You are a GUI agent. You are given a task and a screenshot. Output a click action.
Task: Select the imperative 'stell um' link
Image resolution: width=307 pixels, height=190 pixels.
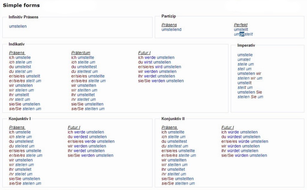click(244, 69)
